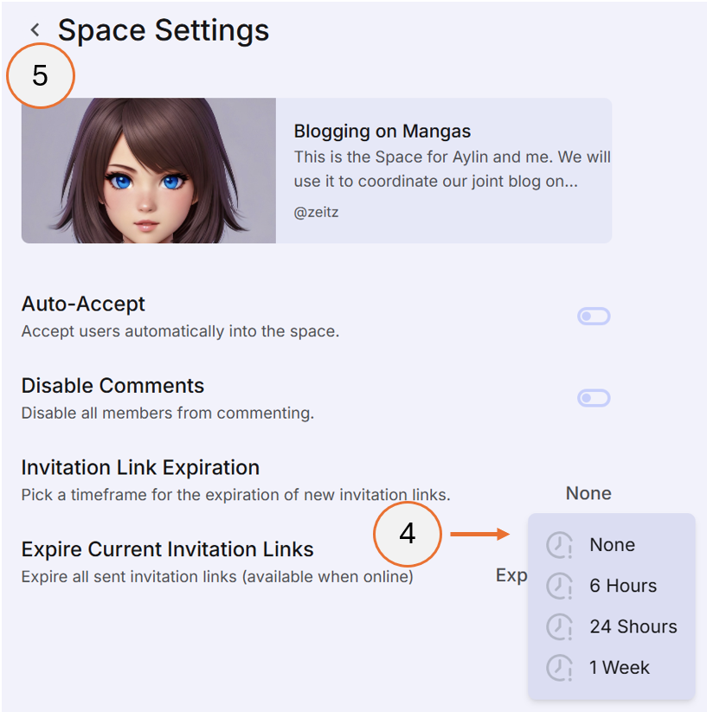Viewport: 707px width, 712px height.
Task: Open the invitation link expiration dropdown labeled None
Action: [x=588, y=493]
